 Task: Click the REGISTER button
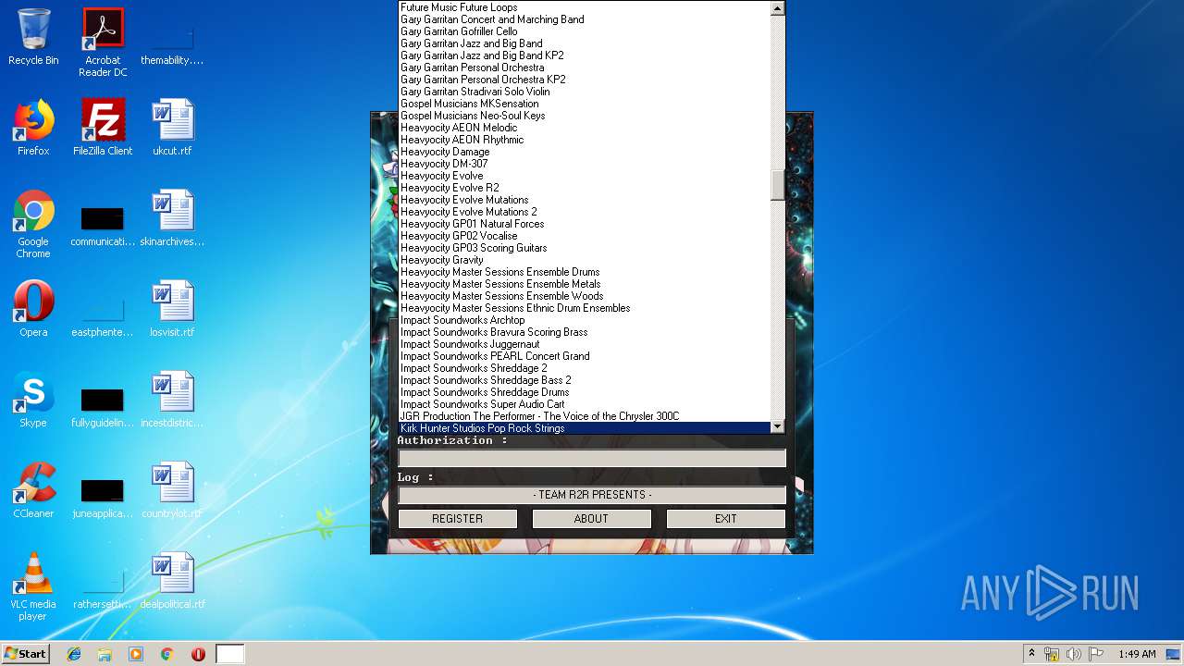click(x=458, y=519)
